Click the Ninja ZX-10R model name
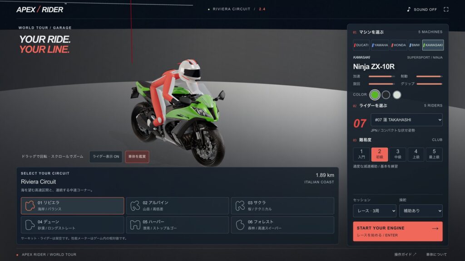Viewport: 465px width, 261px height. point(374,67)
